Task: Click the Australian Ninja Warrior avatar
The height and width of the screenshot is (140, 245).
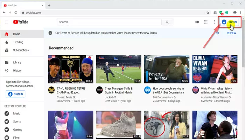Action: (195, 90)
